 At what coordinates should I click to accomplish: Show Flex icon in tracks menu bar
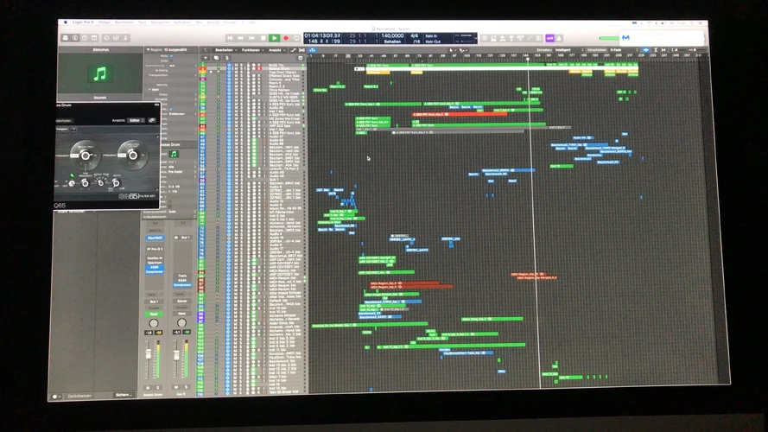pos(301,50)
